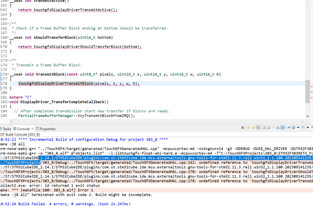
Task: Click the editor vertical scrollbar thumb
Action: pyautogui.click(x=308, y=91)
